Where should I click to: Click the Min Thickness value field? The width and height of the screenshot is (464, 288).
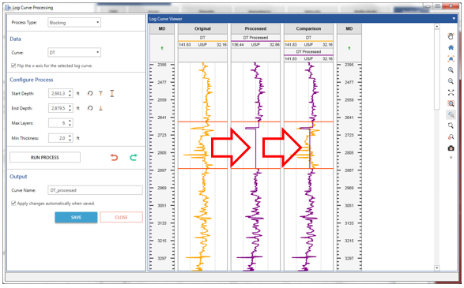pos(58,138)
